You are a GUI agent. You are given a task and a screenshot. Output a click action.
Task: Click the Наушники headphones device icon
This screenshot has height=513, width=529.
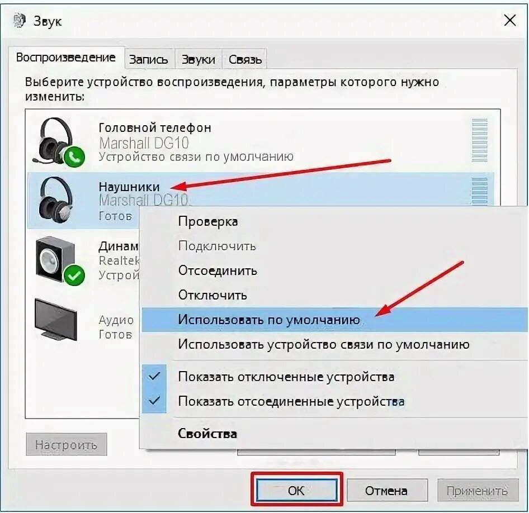[56, 199]
